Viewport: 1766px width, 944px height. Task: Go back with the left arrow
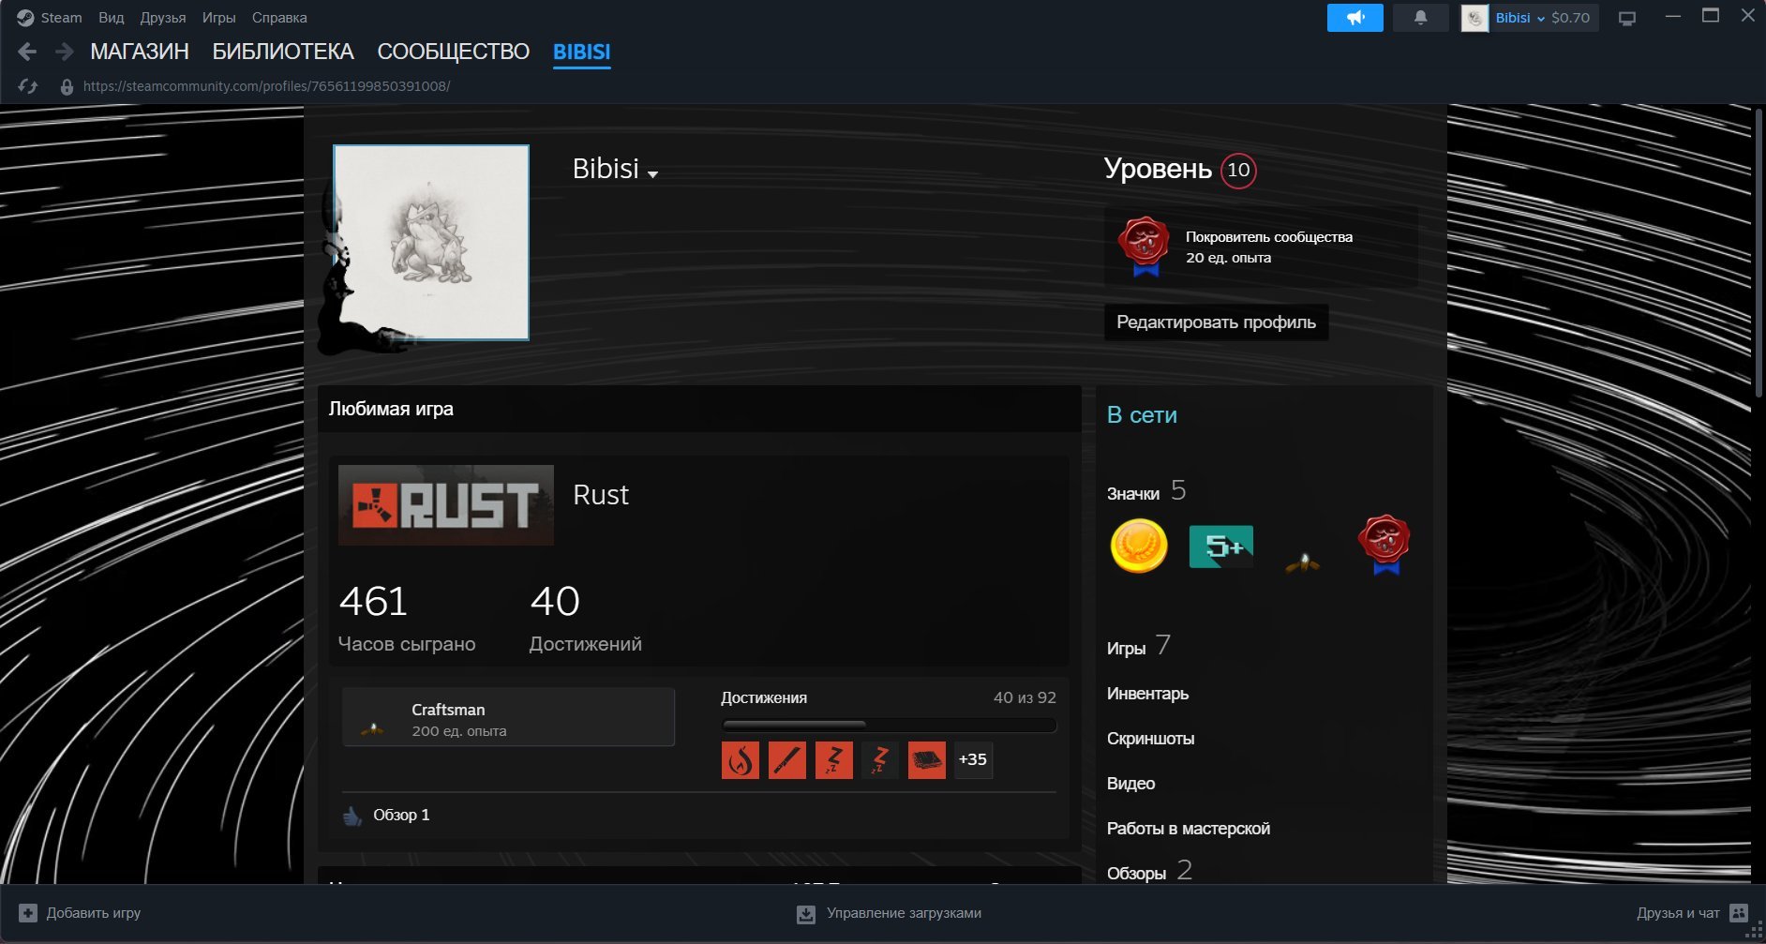click(27, 52)
